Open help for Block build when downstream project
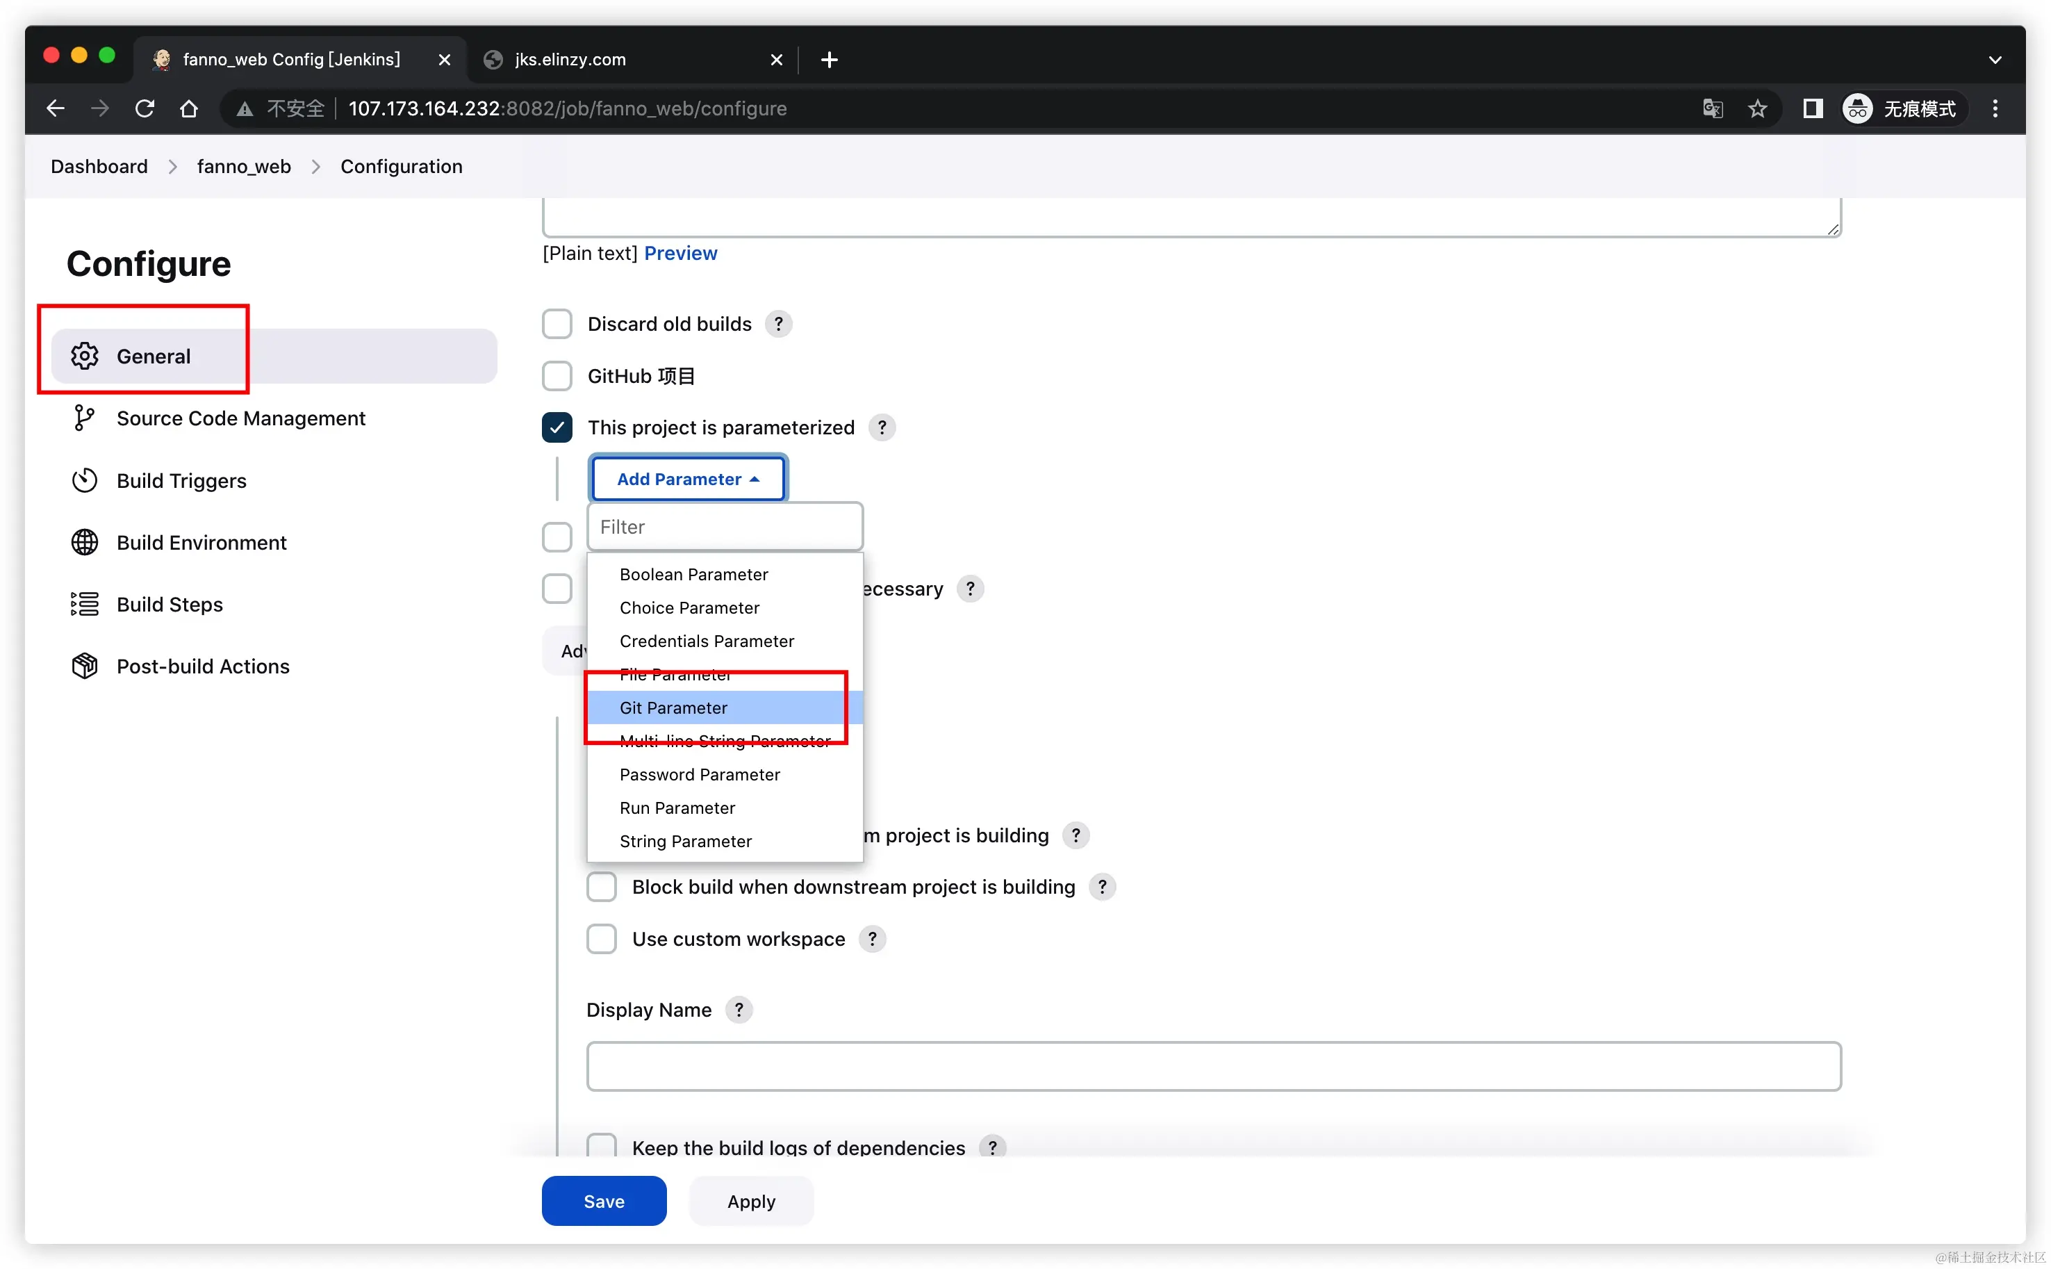The image size is (2051, 1269). click(1102, 887)
